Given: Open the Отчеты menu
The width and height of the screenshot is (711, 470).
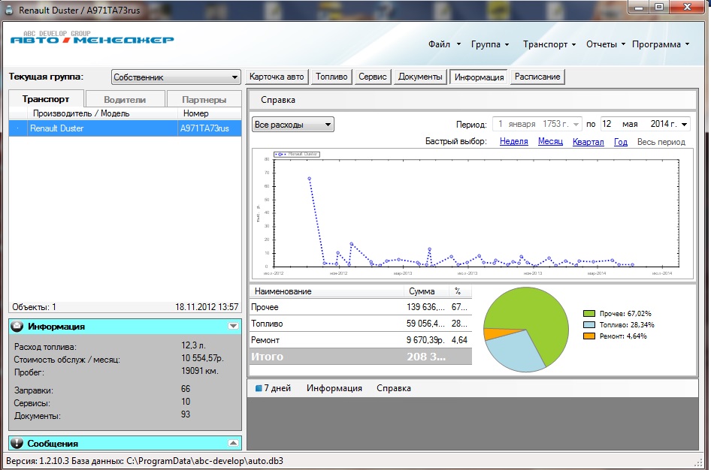Looking at the screenshot, I should [606, 44].
